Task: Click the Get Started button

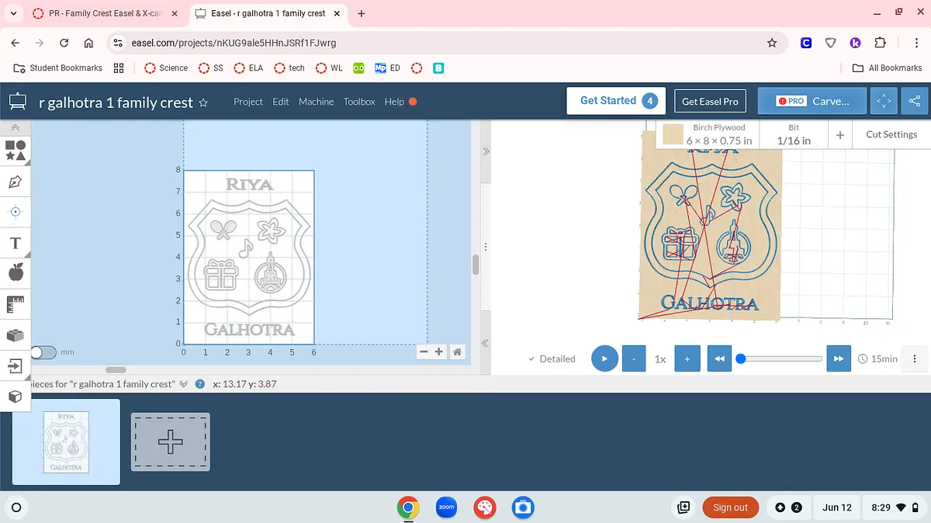Action: tap(619, 101)
